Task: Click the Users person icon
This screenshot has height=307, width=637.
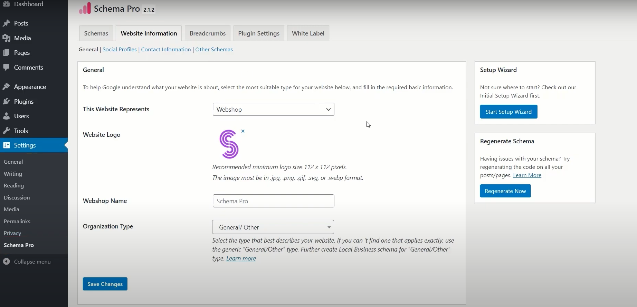Action: coord(6,116)
